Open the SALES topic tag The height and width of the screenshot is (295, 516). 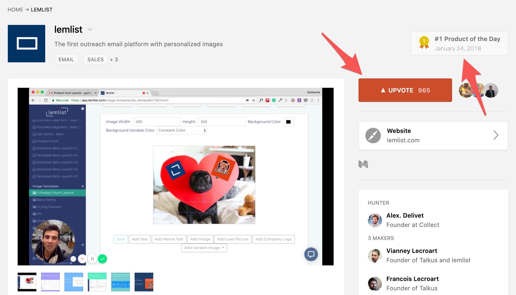tap(95, 59)
